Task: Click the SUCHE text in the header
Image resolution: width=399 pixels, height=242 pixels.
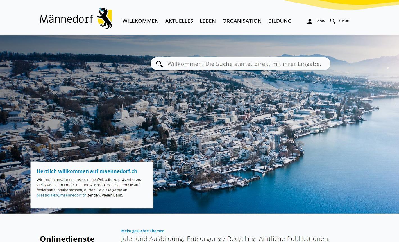Action: (344, 21)
